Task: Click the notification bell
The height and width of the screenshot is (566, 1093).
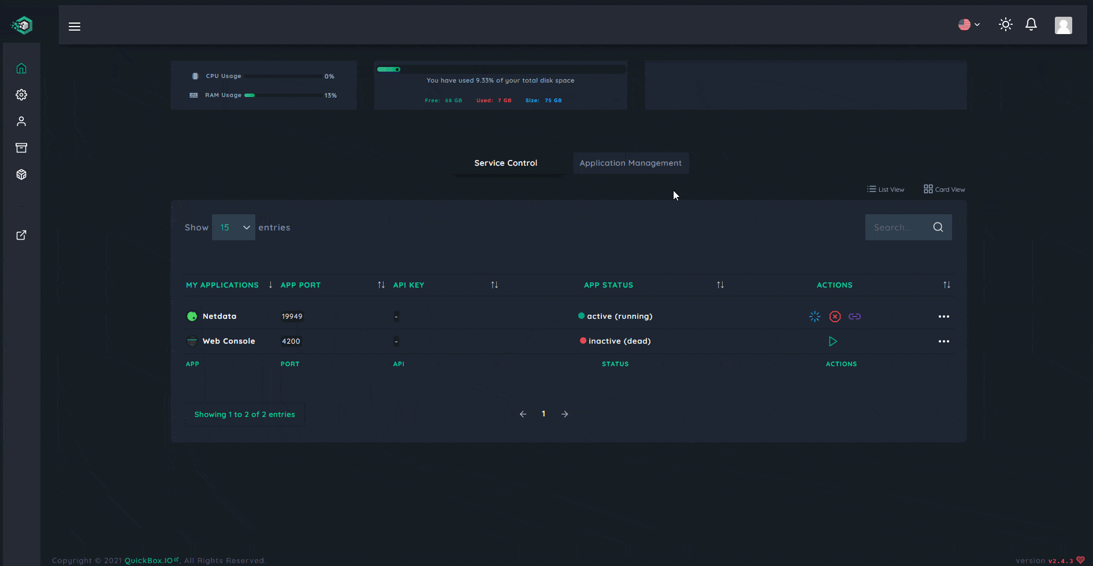Action: coord(1031,24)
